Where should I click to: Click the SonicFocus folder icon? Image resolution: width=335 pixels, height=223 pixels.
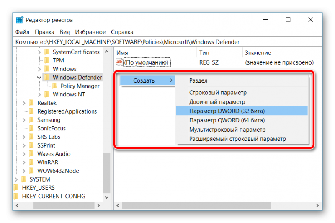pos(31,128)
